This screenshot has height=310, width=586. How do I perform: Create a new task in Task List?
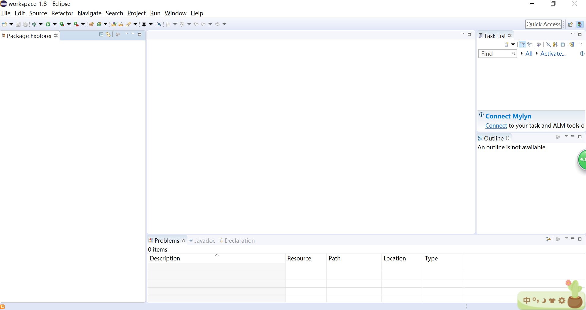click(x=506, y=44)
